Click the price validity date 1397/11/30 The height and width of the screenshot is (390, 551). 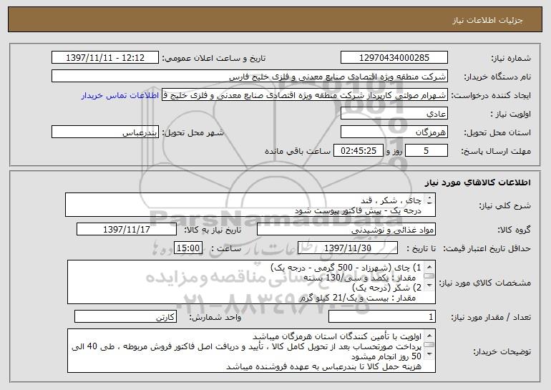coord(348,248)
